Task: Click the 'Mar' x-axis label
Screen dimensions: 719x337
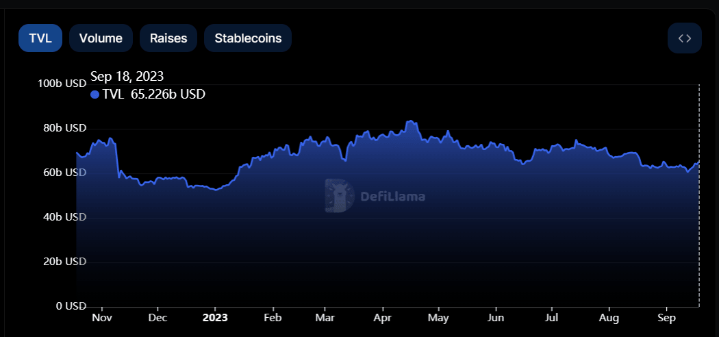Action: [324, 318]
